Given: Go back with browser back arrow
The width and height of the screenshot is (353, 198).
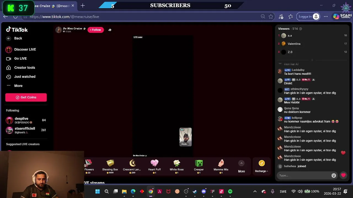Looking at the screenshot, I should click(x=6, y=16).
